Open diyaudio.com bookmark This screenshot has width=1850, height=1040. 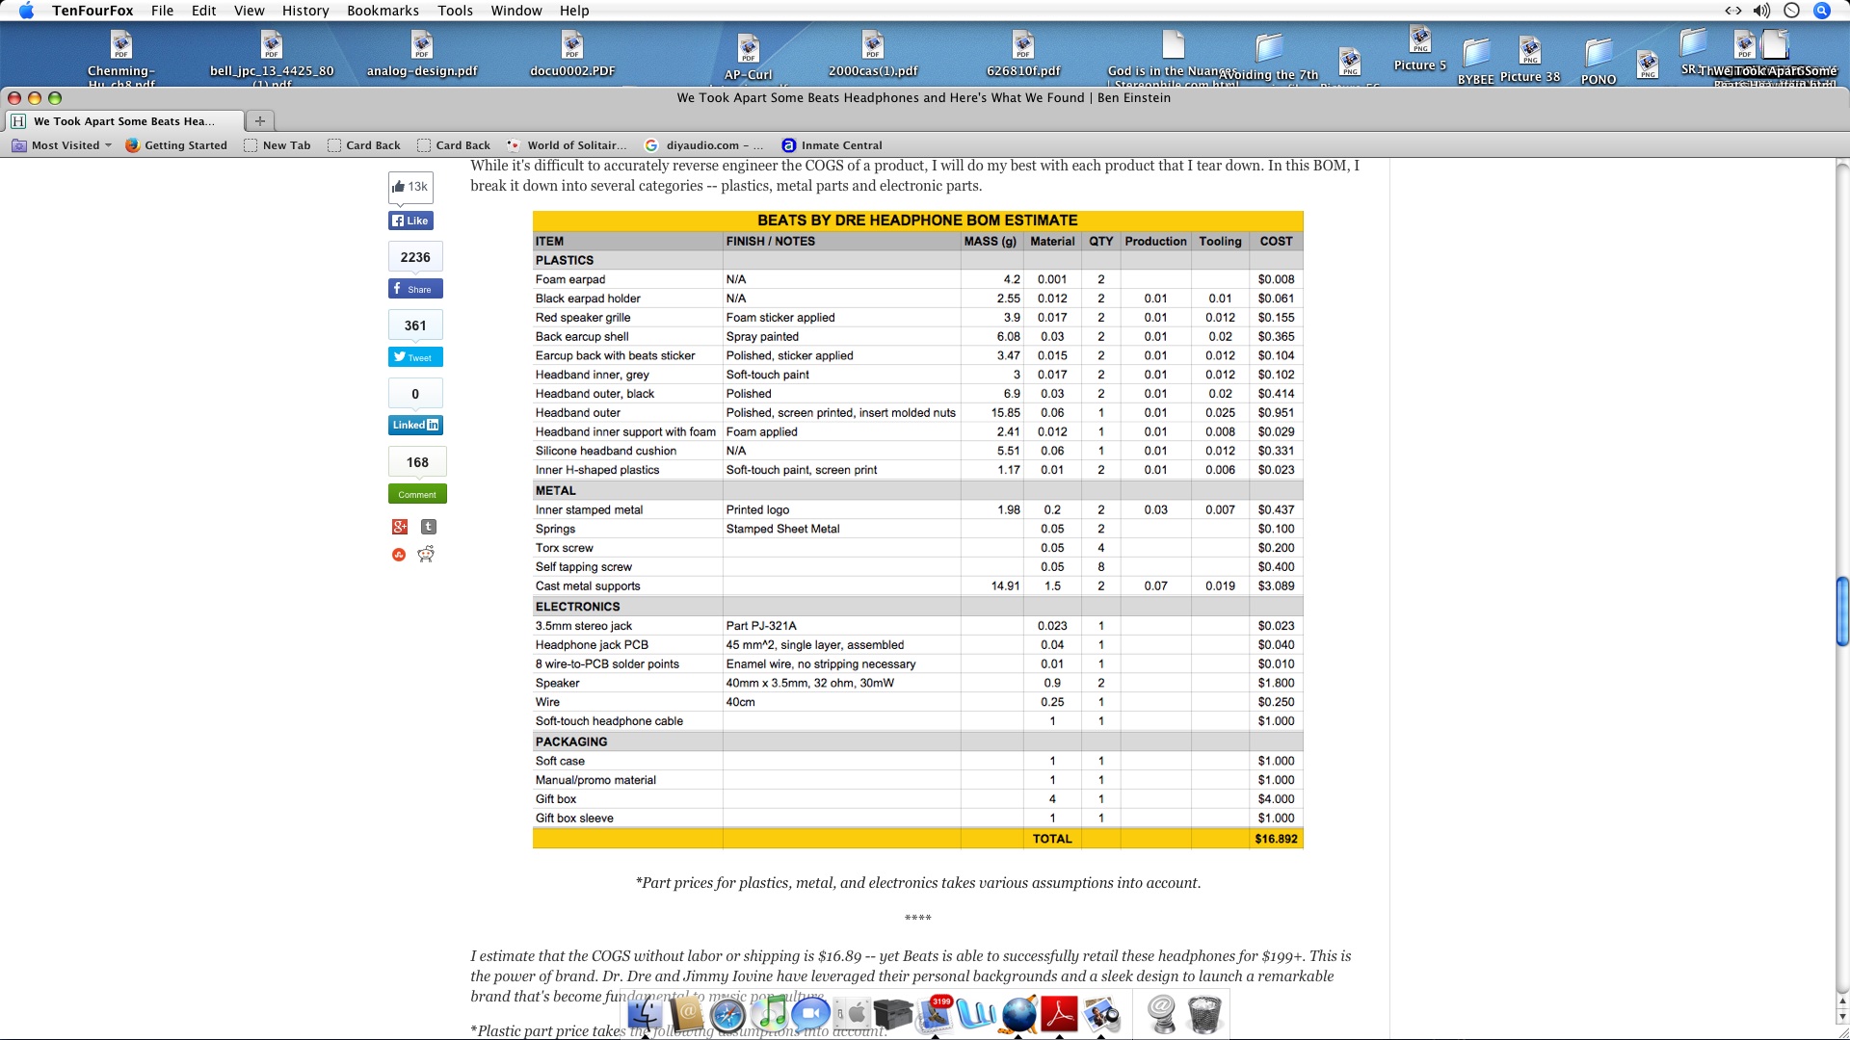[x=703, y=145]
